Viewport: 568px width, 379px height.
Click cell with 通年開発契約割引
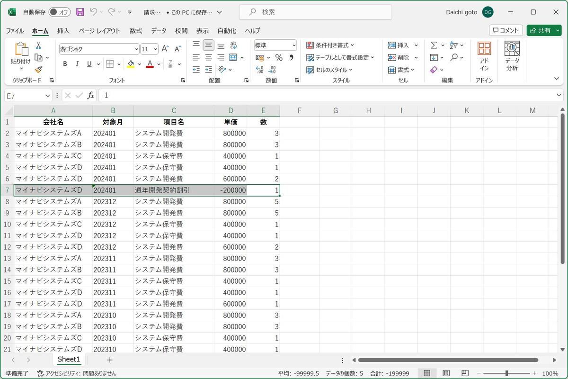[174, 190]
